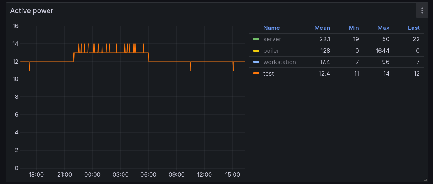Viewport: 433px width, 184px height.
Task: Sort legend by Last column header
Action: (413, 28)
